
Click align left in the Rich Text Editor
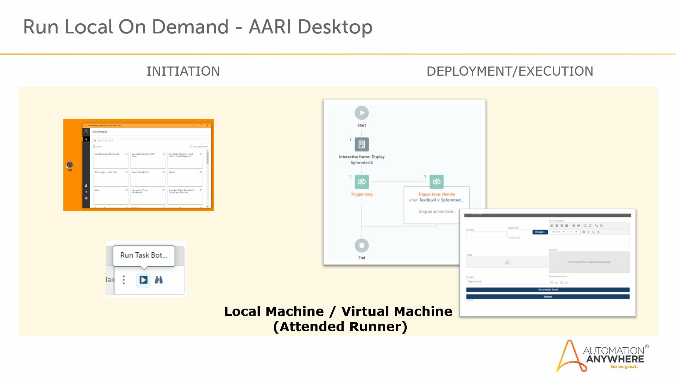coord(552,226)
